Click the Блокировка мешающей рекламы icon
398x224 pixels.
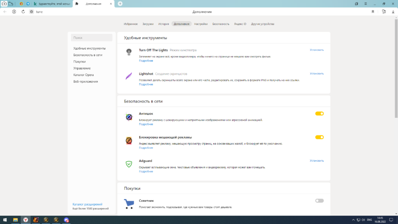pos(129,140)
